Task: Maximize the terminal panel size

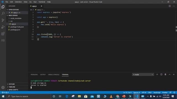Action: coord(170,75)
